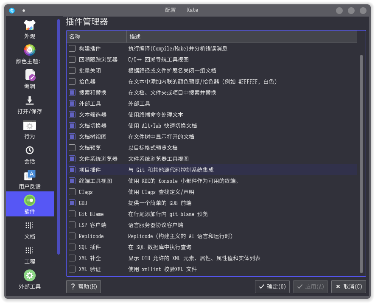Viewport: 375px width, 303px height.
Task: Click the plugin list vertical scrollbar
Action: [361, 164]
